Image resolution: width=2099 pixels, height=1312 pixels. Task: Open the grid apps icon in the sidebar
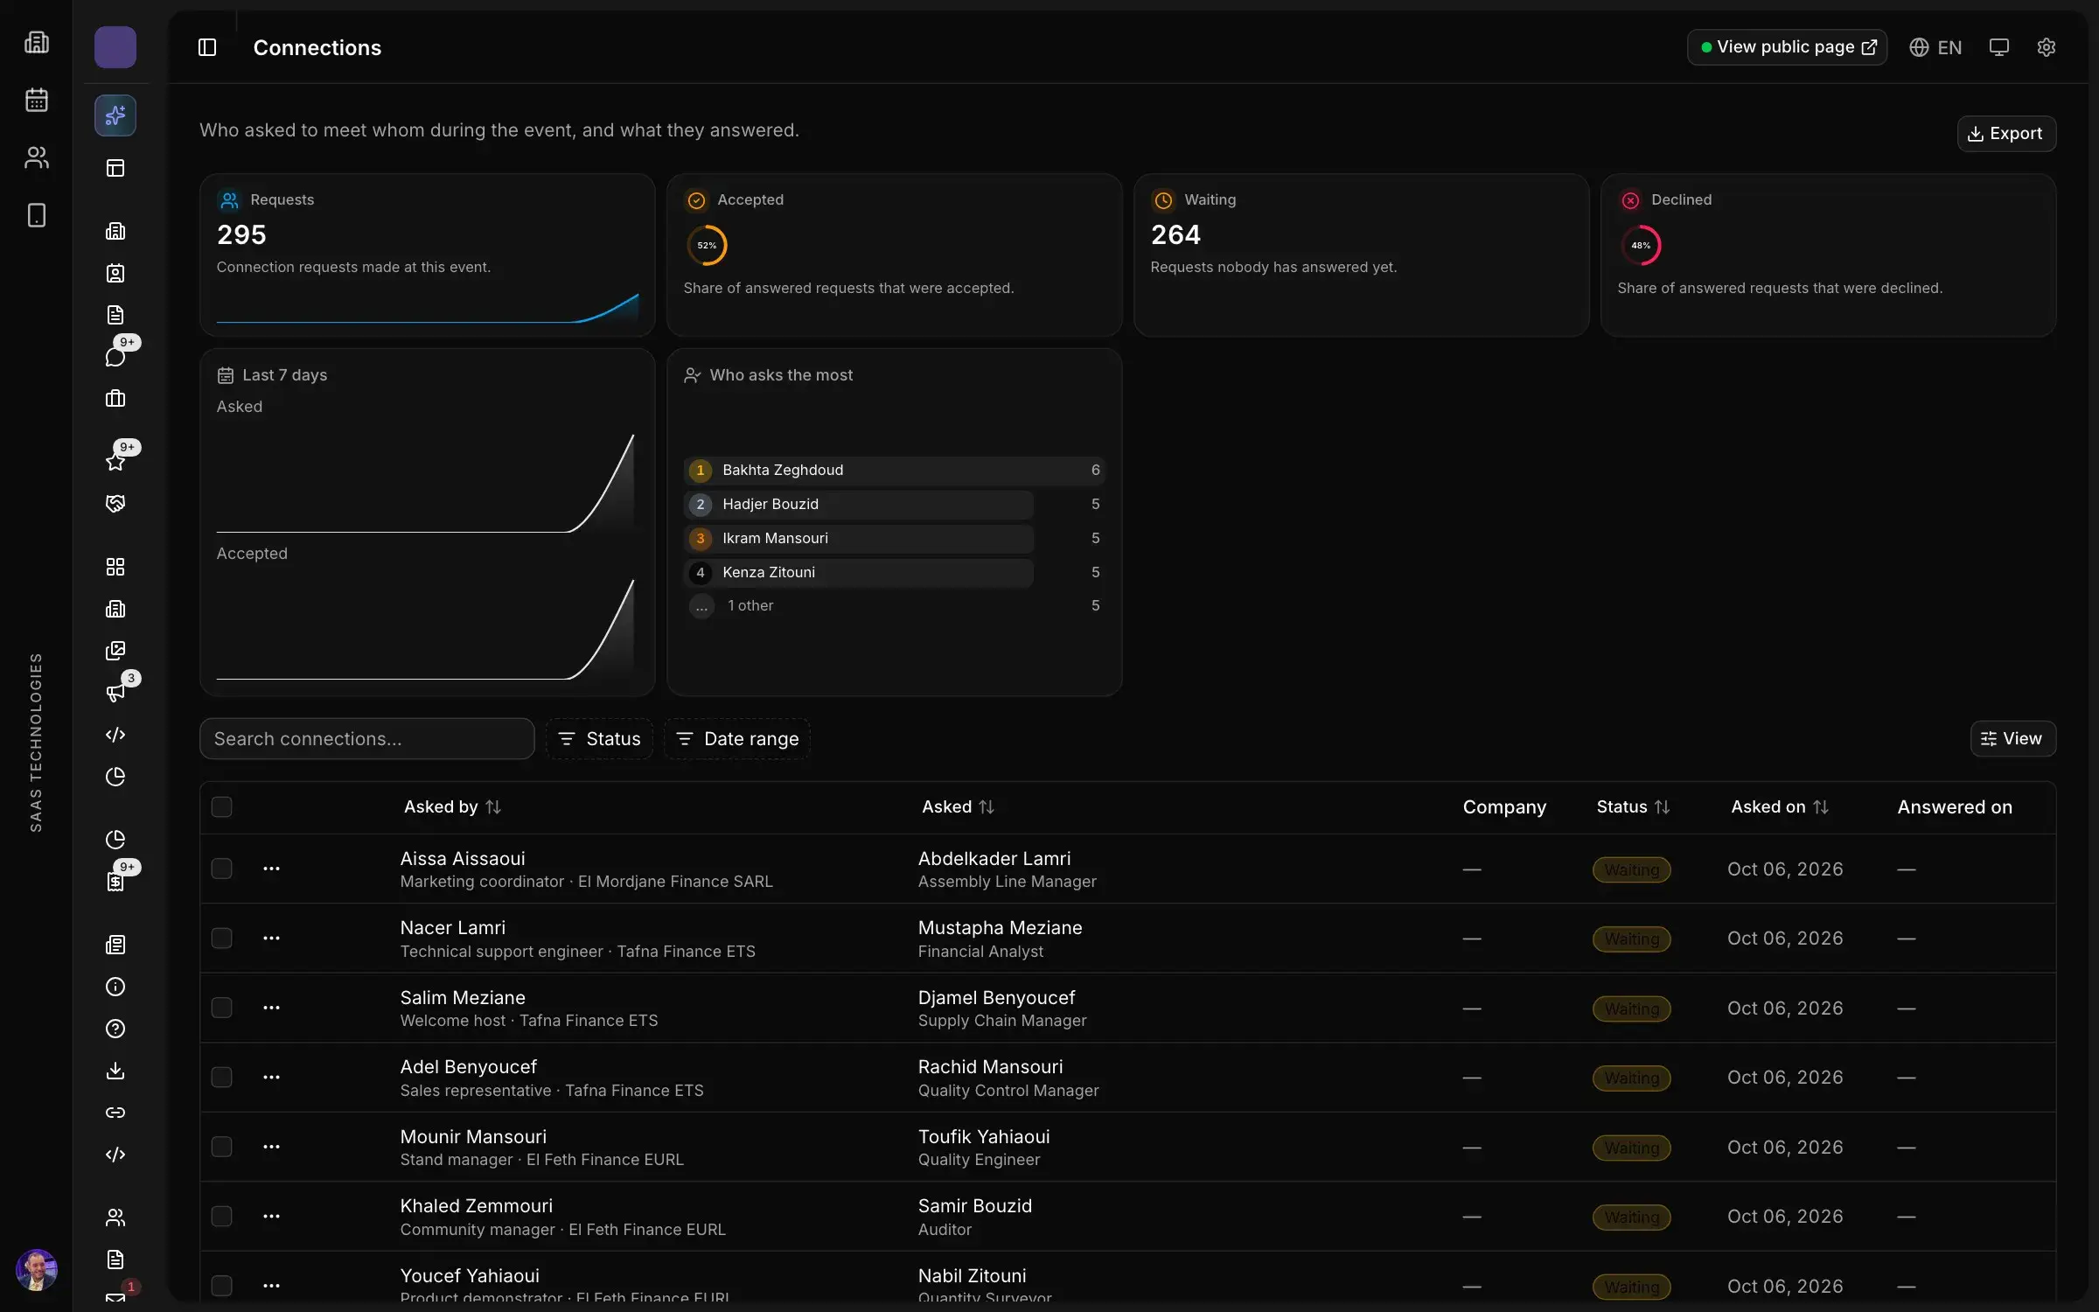coord(115,567)
